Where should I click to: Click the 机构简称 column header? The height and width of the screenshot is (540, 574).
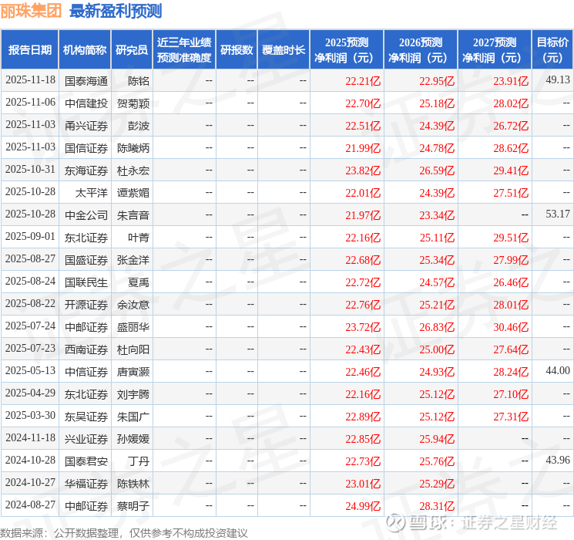click(x=85, y=50)
